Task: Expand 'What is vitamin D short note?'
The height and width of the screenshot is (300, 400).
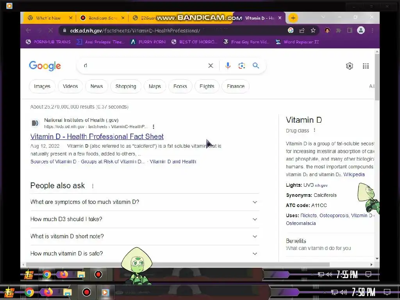Action: pyautogui.click(x=145, y=236)
